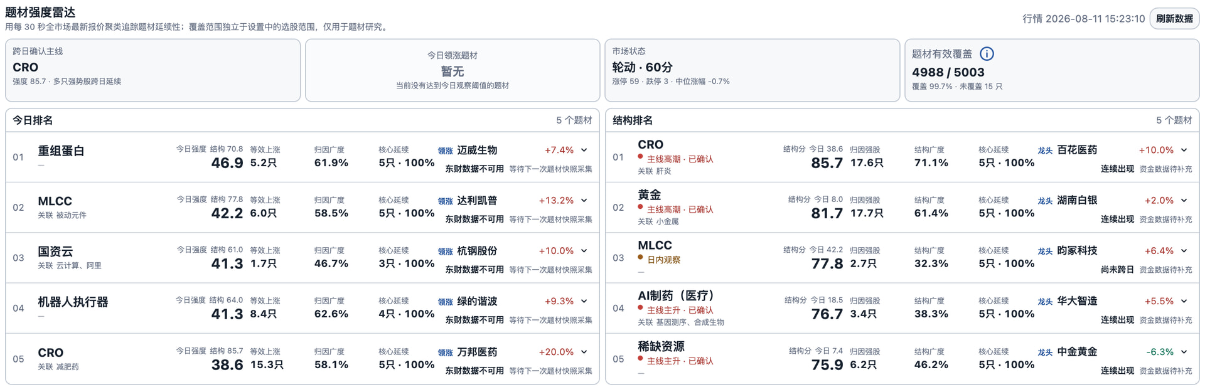Expand the 华大智造 row chevron

1184,301
